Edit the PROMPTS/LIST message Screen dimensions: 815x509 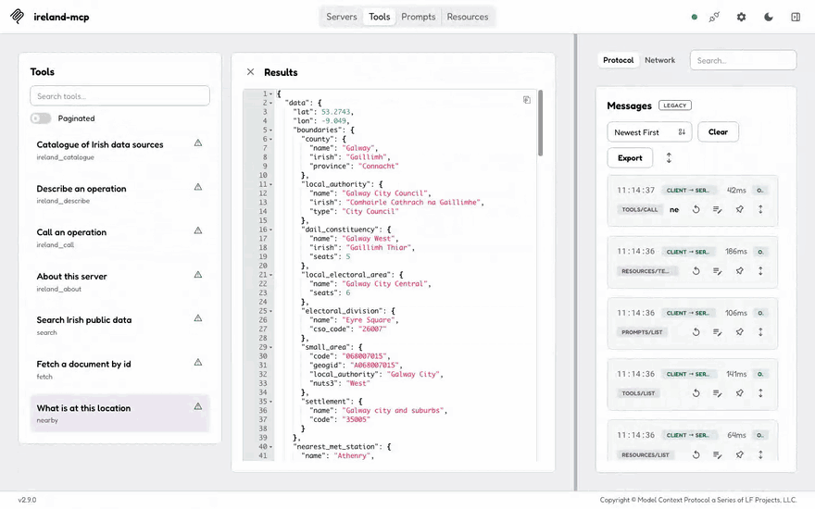(717, 332)
